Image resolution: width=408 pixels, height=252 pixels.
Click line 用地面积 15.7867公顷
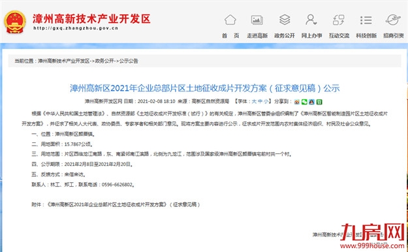(x=62, y=144)
